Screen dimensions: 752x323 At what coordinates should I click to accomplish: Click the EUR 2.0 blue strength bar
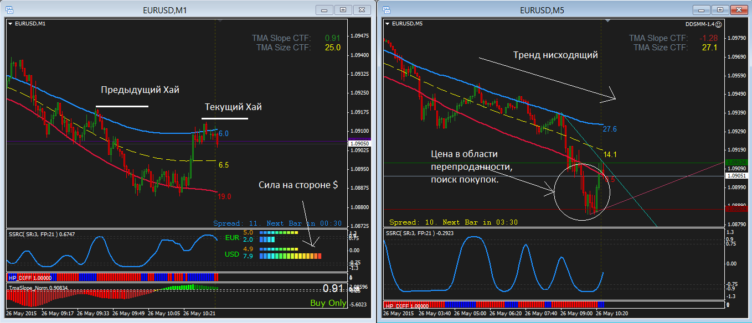coord(267,240)
